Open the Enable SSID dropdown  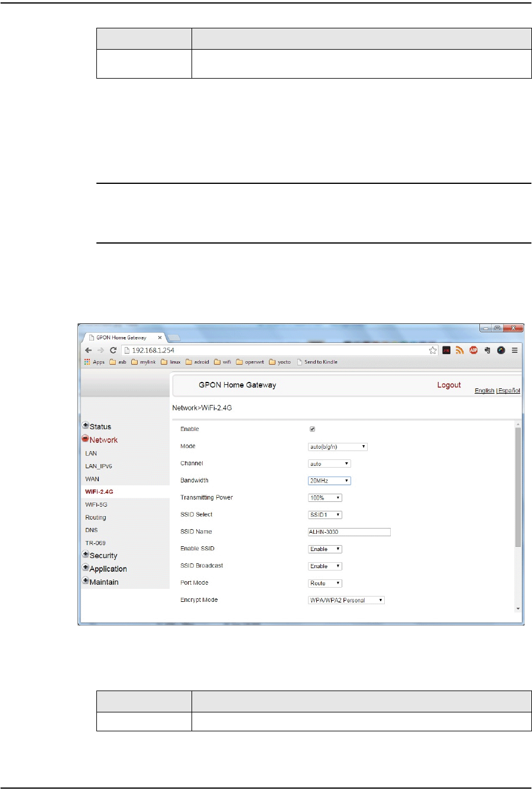325,549
